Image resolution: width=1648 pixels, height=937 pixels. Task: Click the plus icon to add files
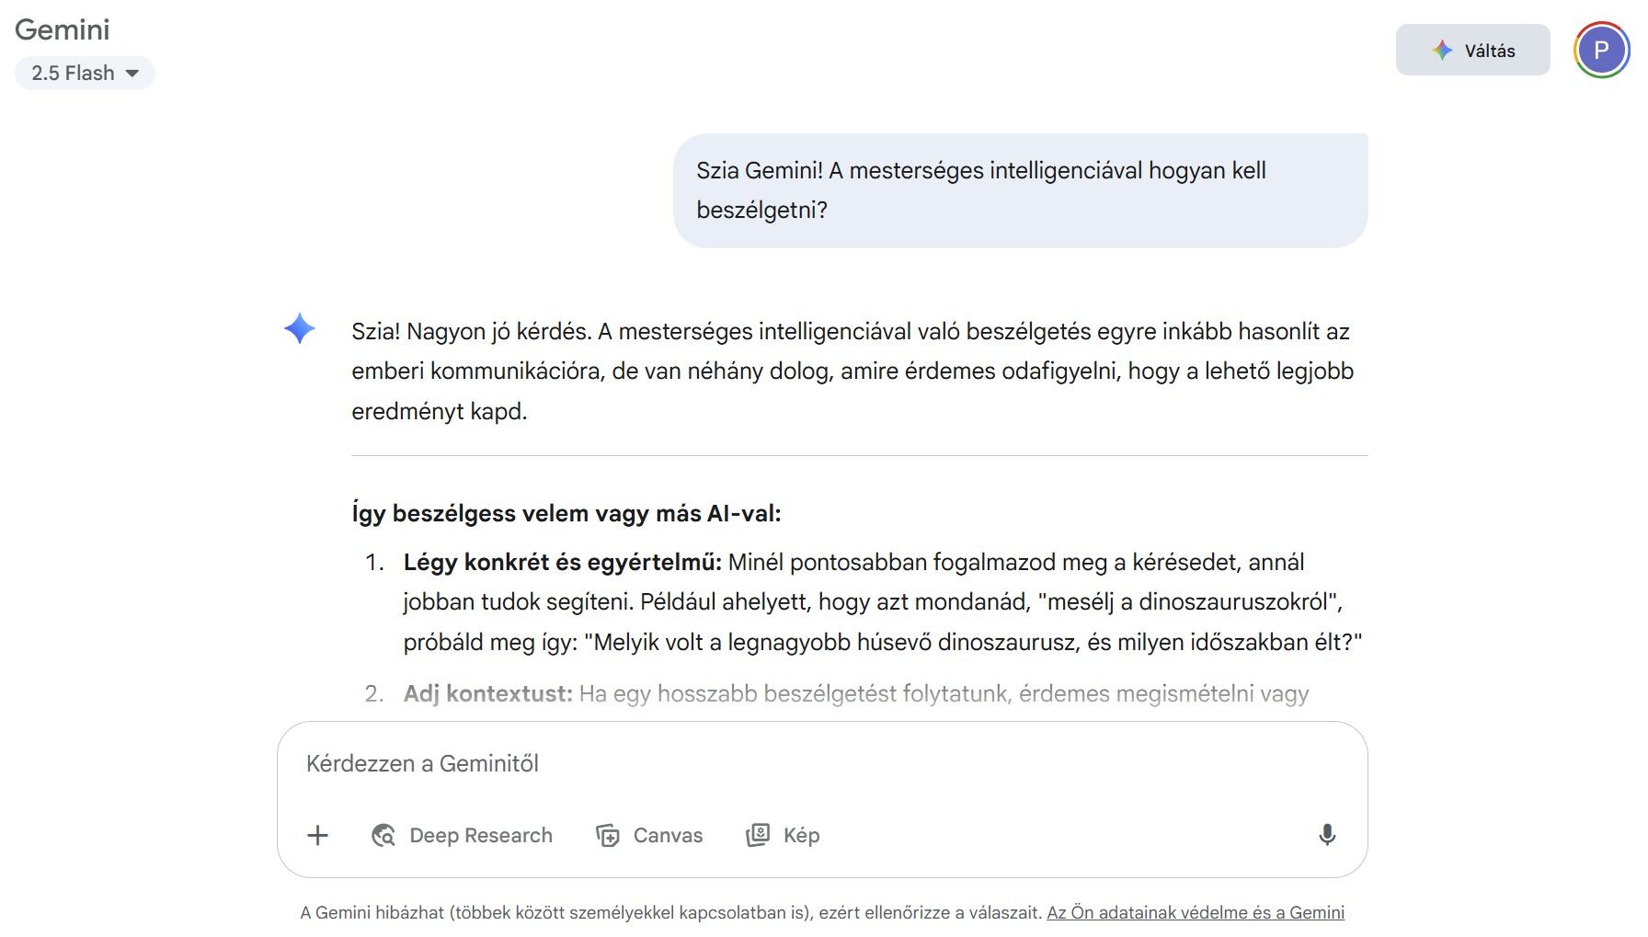click(x=317, y=835)
